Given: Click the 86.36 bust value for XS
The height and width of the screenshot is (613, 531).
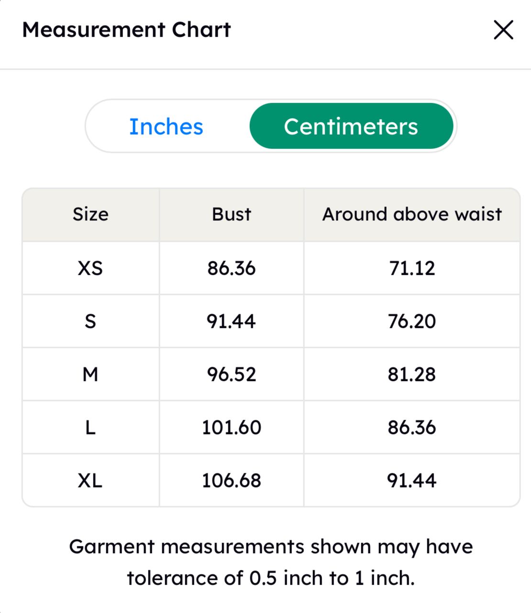Looking at the screenshot, I should (232, 268).
